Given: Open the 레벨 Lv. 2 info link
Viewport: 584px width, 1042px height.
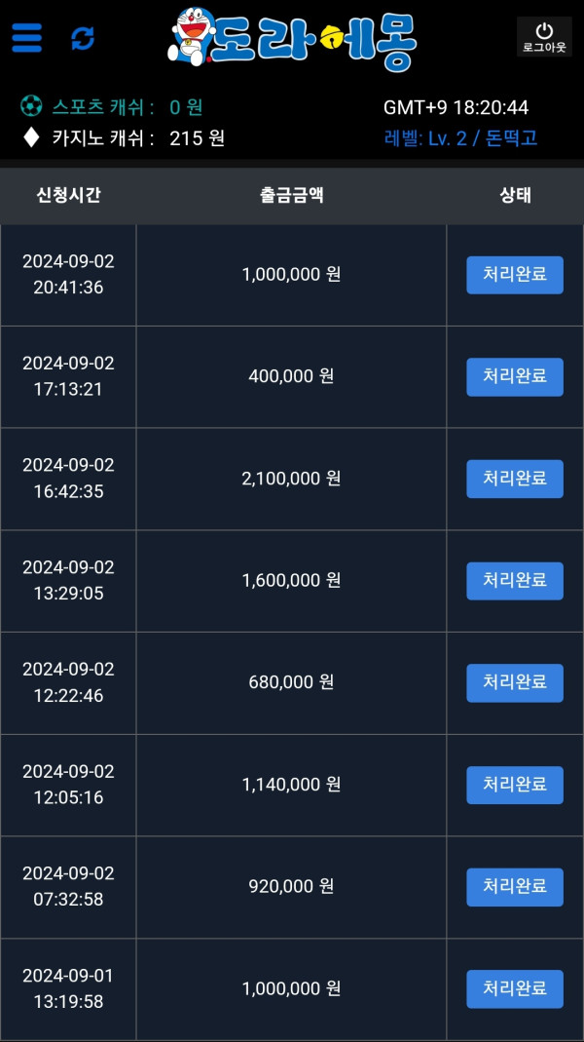Looking at the screenshot, I should [x=460, y=138].
